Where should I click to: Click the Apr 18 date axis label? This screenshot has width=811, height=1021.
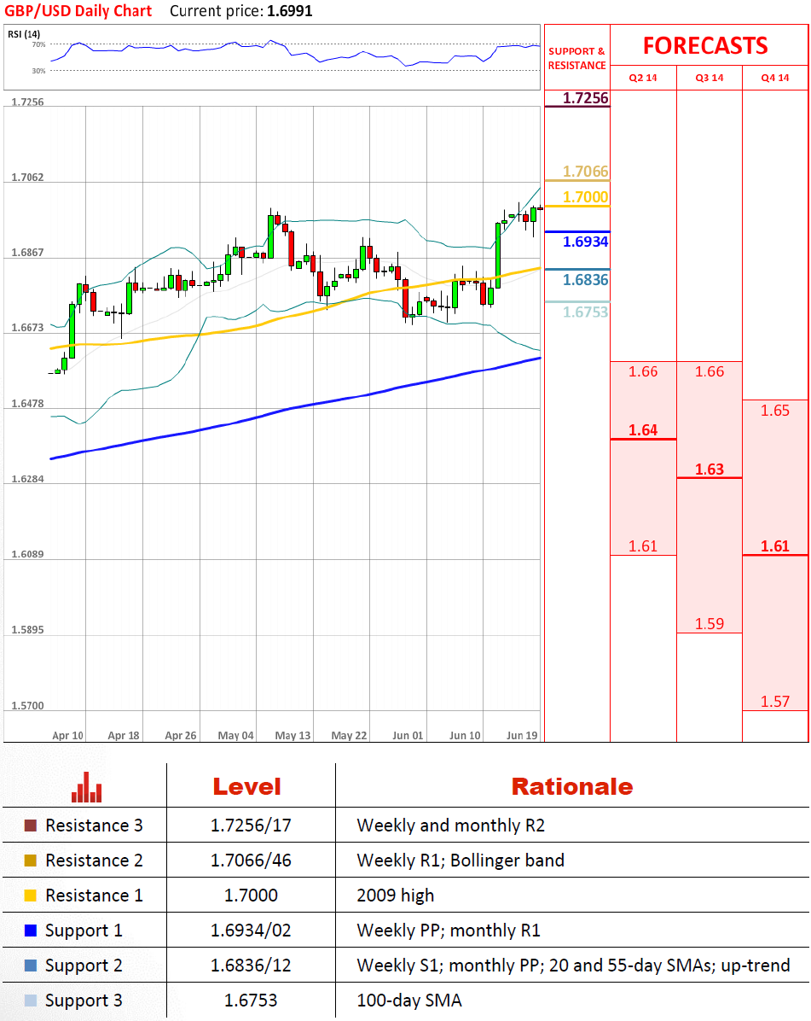coord(124,736)
